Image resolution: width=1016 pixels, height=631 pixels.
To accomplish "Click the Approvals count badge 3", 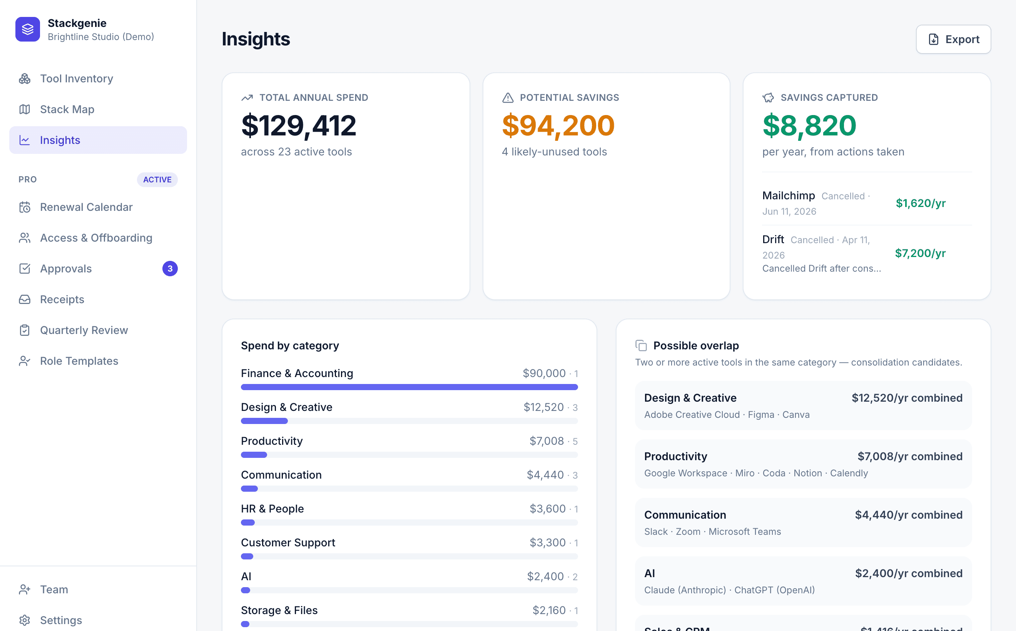I will pos(170,269).
